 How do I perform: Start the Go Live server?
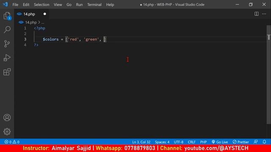(x=220, y=142)
